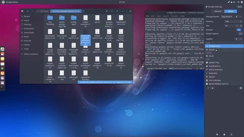Select the install-brackets-v1.sh file
The width and height of the screenshot is (244, 137).
pyautogui.click(x=109, y=35)
